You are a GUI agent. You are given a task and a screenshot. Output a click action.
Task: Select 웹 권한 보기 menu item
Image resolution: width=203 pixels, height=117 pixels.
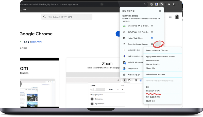[x=150, y=101]
